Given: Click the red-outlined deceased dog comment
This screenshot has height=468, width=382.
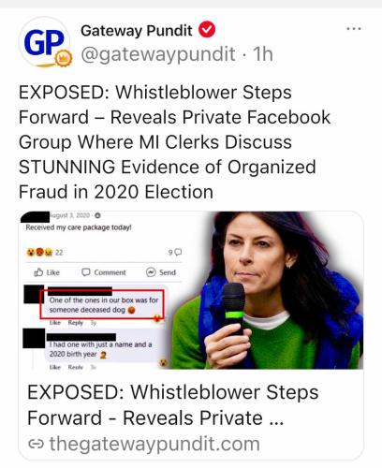Looking at the screenshot, I should [102, 305].
